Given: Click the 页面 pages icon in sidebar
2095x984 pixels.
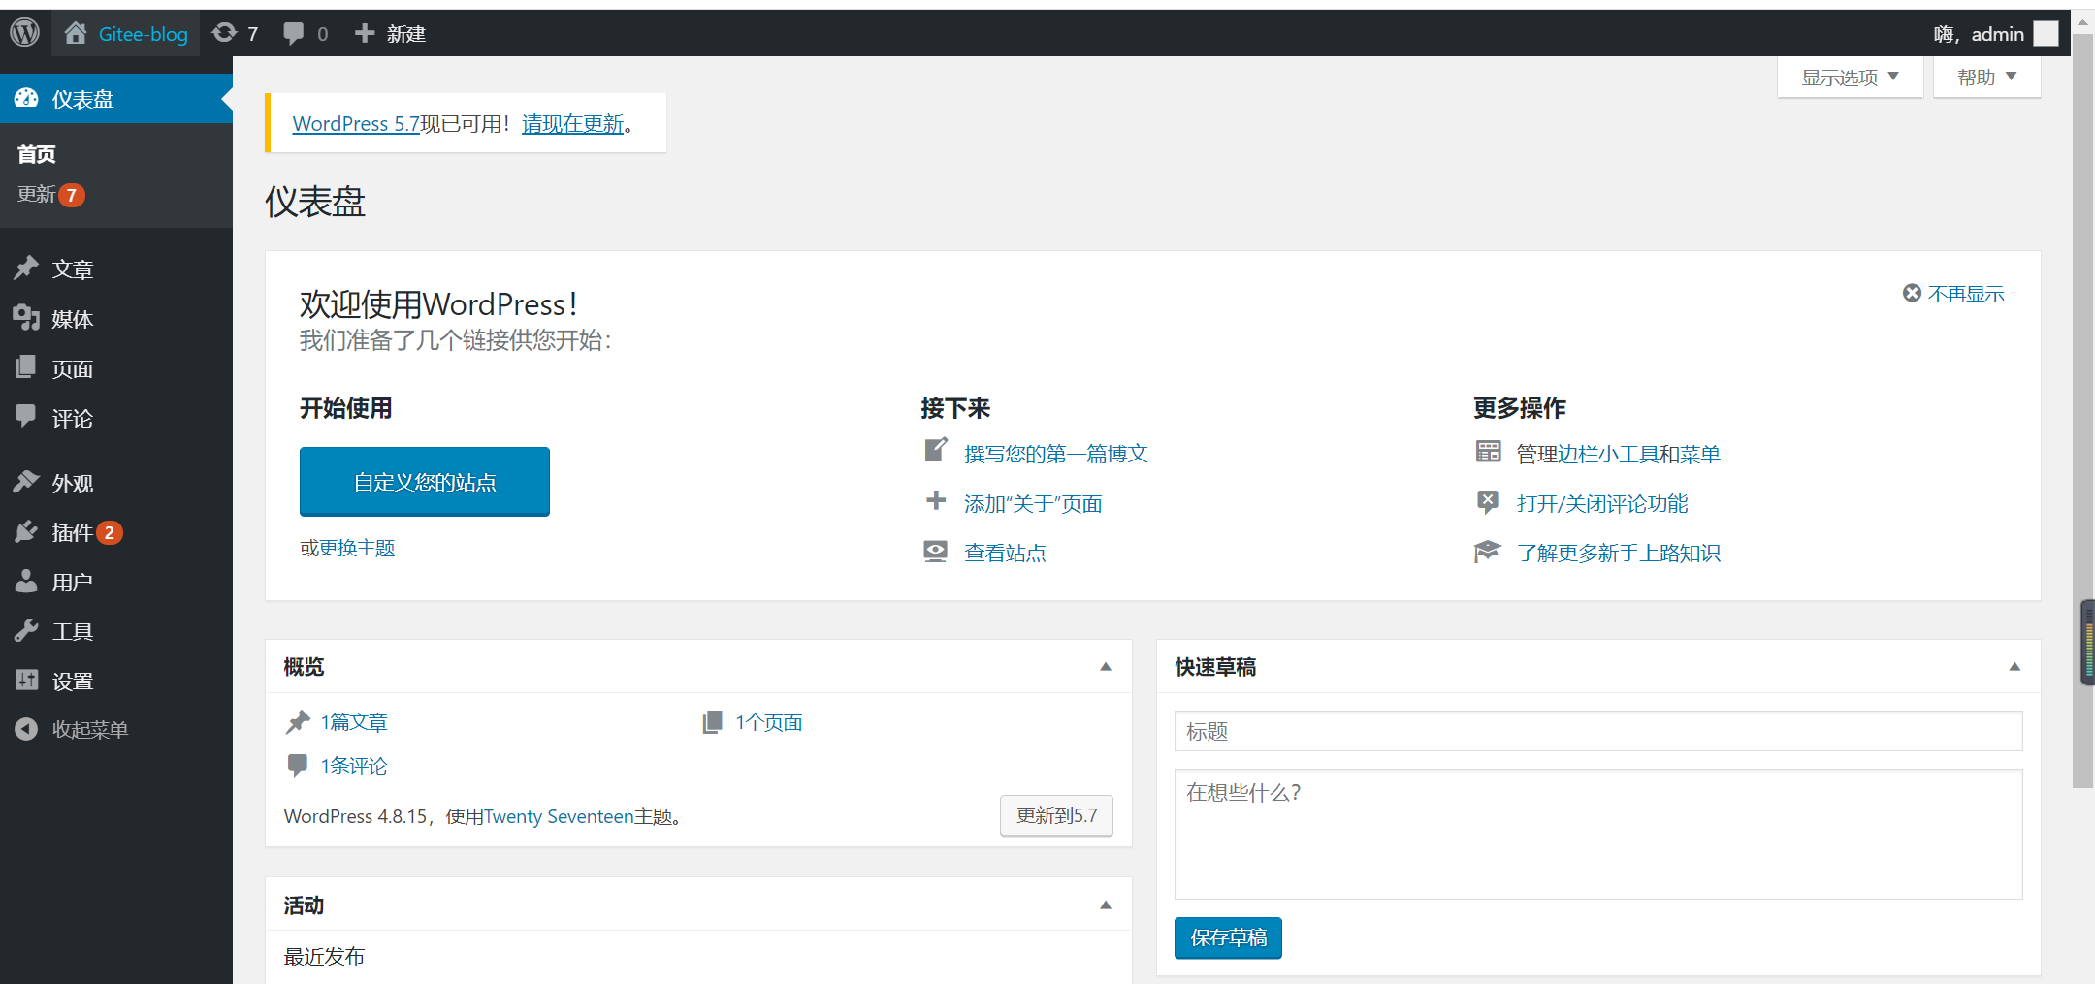Looking at the screenshot, I should pos(26,367).
